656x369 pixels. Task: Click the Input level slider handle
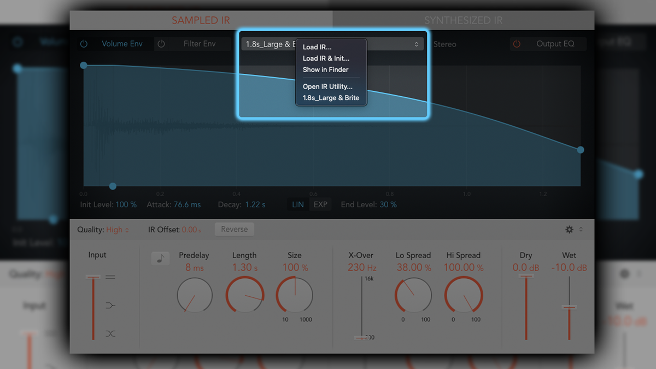tap(93, 277)
